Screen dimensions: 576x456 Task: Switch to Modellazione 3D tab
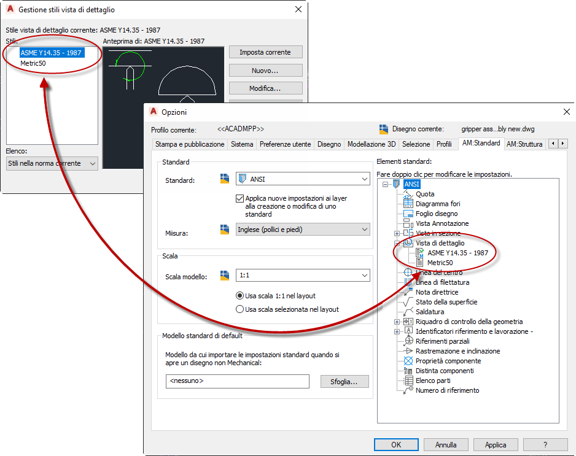(372, 144)
